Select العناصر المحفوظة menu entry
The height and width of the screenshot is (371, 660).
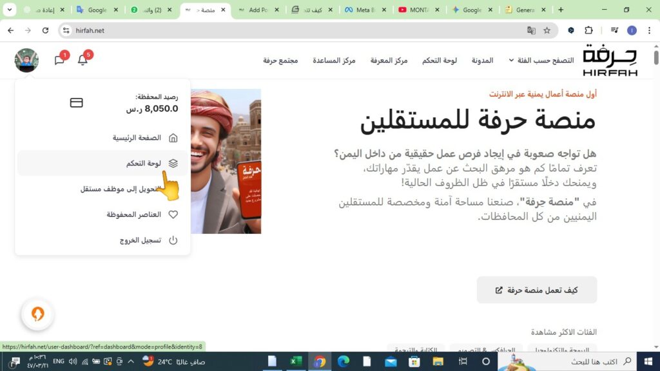click(133, 214)
